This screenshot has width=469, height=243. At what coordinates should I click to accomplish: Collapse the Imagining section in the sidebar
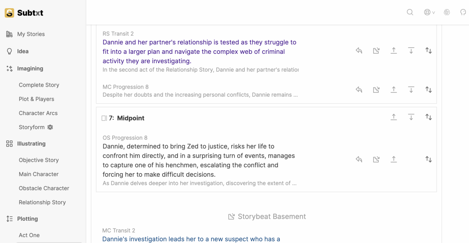pos(30,69)
